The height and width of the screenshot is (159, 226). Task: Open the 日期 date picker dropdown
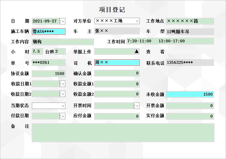[62, 21]
